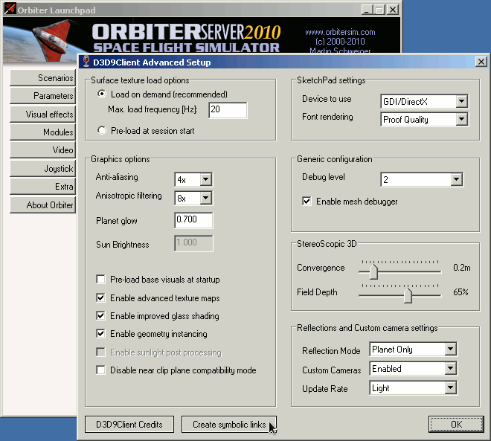
Task: Uncheck Enable improved glass shading
Action: [x=101, y=315]
